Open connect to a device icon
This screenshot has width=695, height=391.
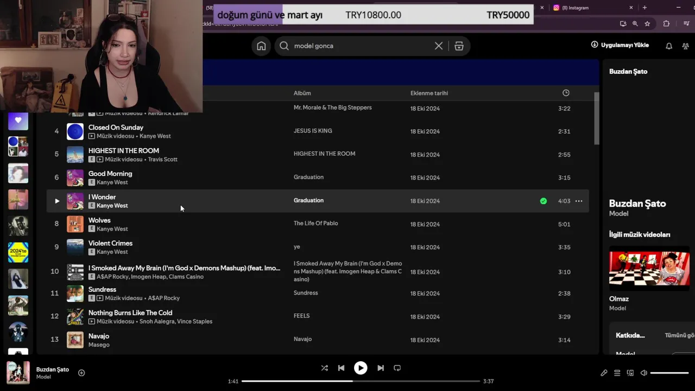click(x=630, y=373)
